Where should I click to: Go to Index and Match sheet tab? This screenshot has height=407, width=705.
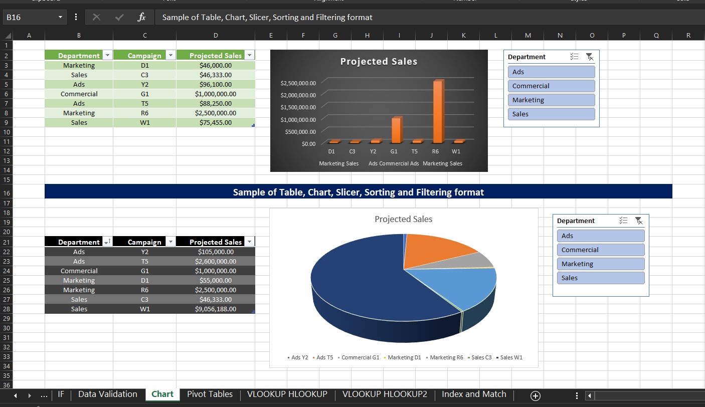(474, 394)
